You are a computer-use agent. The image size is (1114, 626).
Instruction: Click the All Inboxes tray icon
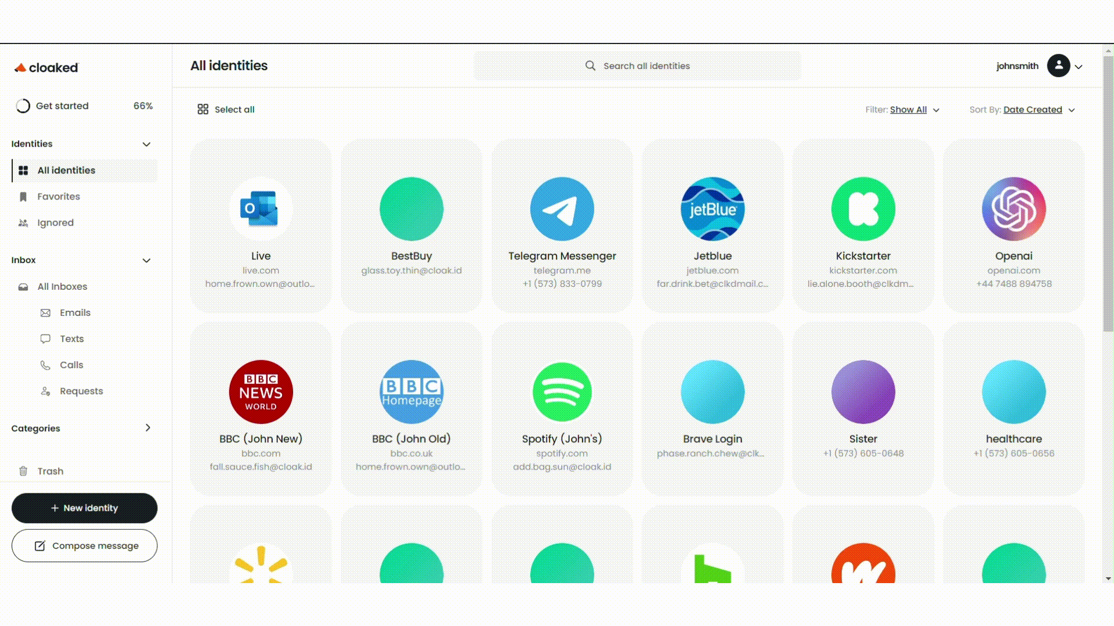point(23,286)
